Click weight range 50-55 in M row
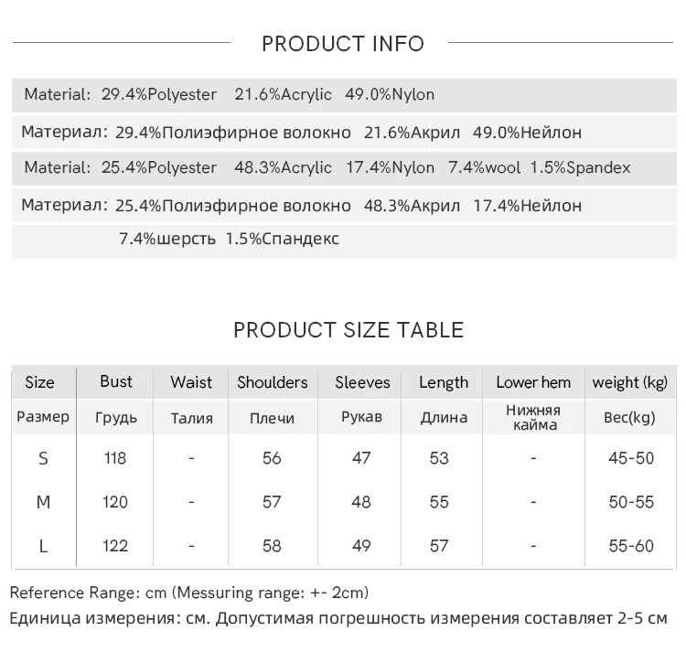 pyautogui.click(x=631, y=502)
